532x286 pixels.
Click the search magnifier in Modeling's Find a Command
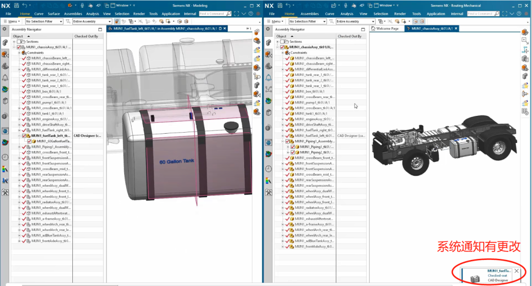(x=229, y=14)
